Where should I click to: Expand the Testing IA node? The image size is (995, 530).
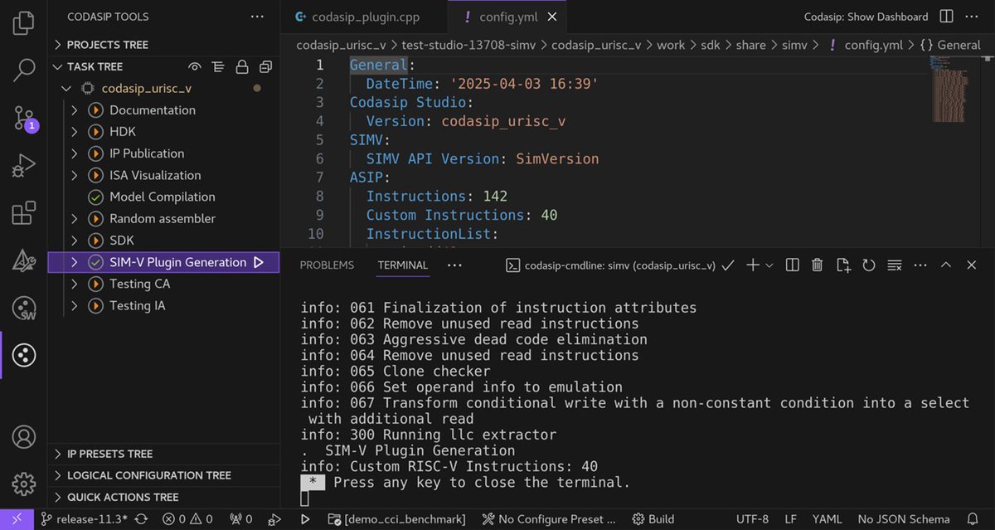click(x=75, y=305)
